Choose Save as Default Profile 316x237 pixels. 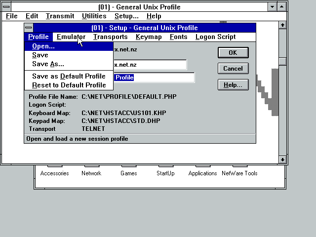click(69, 77)
